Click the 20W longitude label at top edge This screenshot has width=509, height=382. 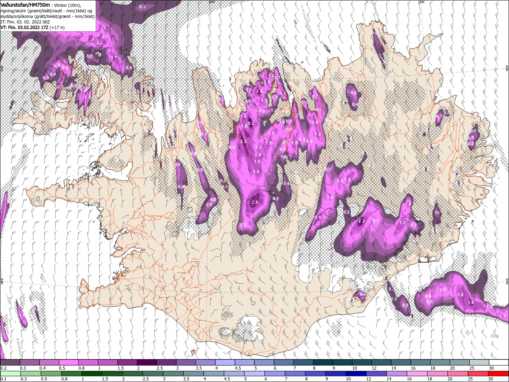point(212,2)
